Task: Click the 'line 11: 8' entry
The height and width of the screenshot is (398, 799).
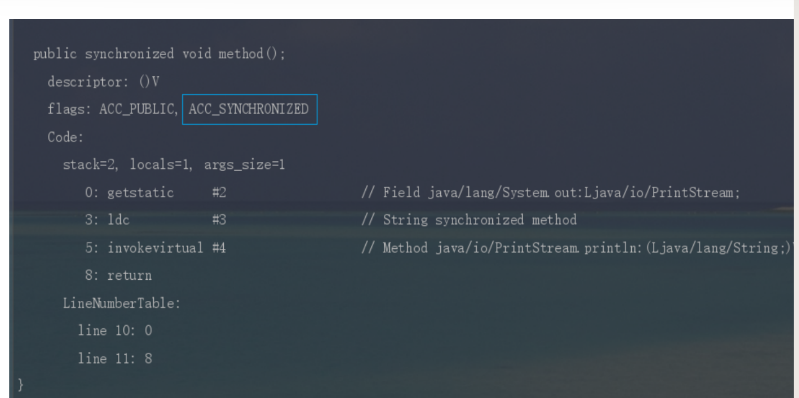Action: pyautogui.click(x=115, y=359)
